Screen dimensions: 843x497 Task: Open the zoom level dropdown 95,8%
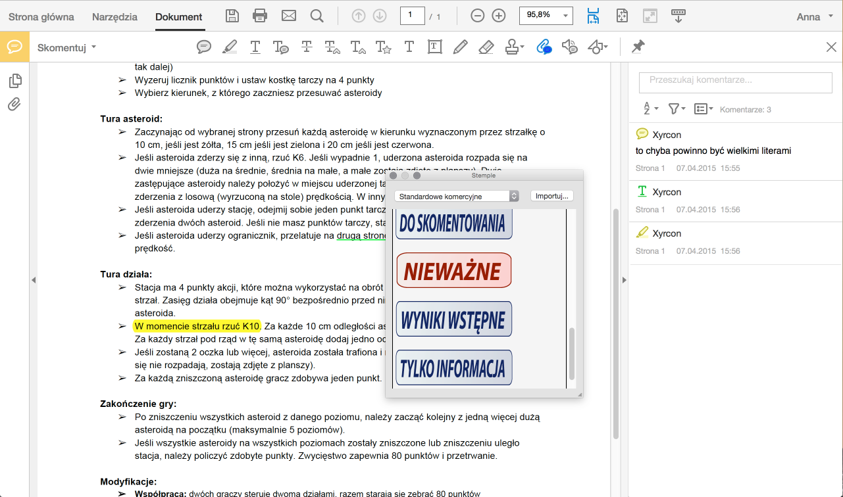click(x=565, y=16)
